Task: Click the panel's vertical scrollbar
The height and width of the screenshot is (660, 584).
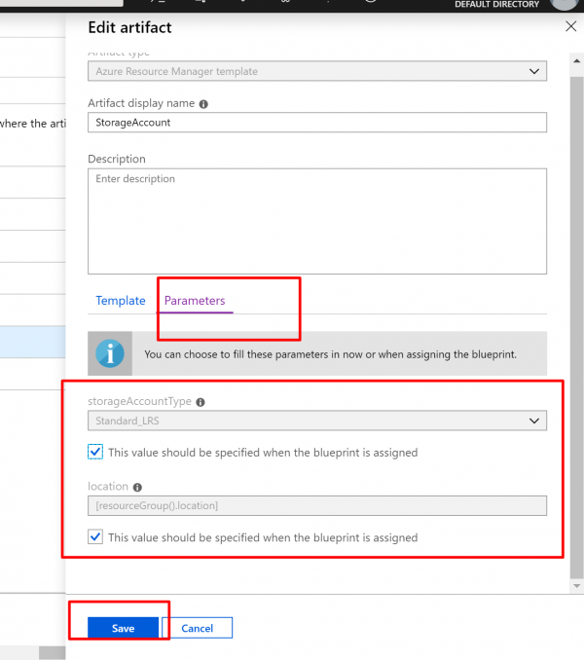Action: pyautogui.click(x=576, y=292)
